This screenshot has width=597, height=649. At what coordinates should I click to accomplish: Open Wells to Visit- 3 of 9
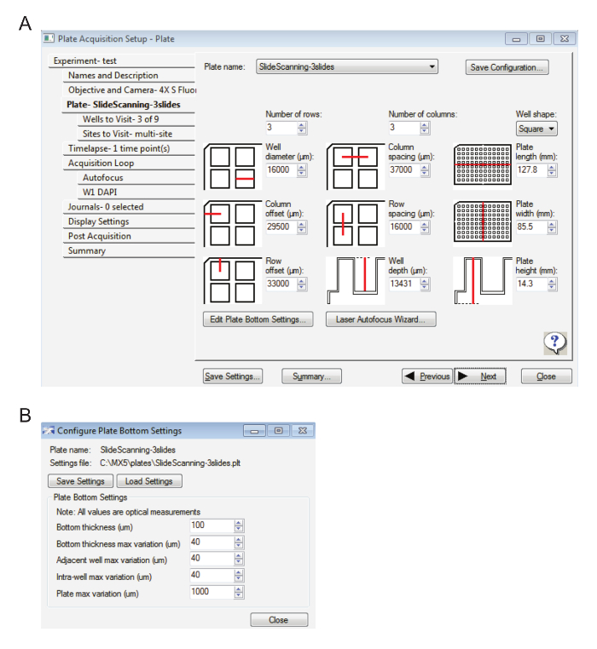(136, 119)
